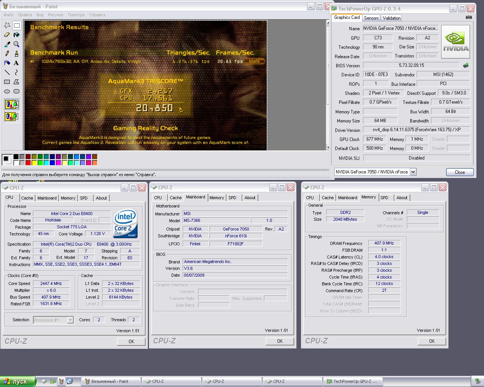Screen dimensions: 484x387
Task: Pick the black color swatch in Paint palette
Action: (x=16, y=156)
